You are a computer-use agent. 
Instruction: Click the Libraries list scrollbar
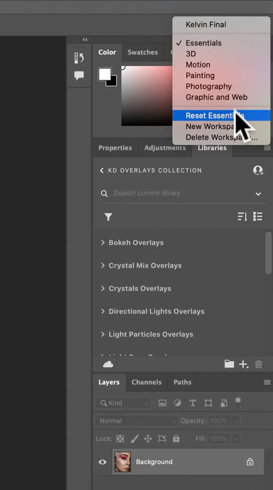268,253
